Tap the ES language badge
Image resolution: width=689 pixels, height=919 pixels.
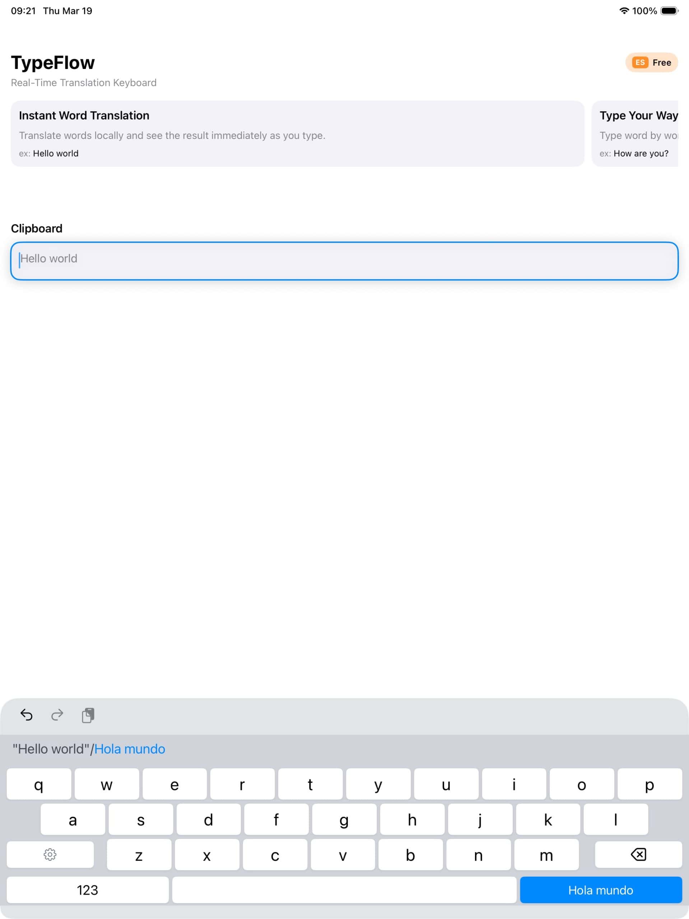pos(640,62)
